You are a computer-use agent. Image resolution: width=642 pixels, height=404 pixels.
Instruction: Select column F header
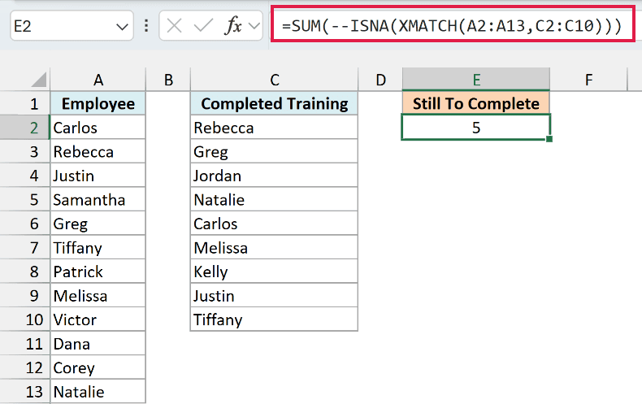(x=588, y=80)
